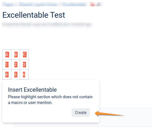Click the Insert Excellentable heading
This screenshot has width=152, height=138.
(32, 90)
